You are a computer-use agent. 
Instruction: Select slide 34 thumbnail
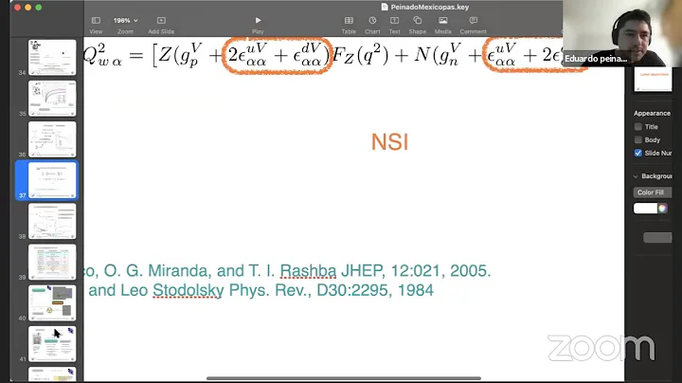pyautogui.click(x=52, y=58)
